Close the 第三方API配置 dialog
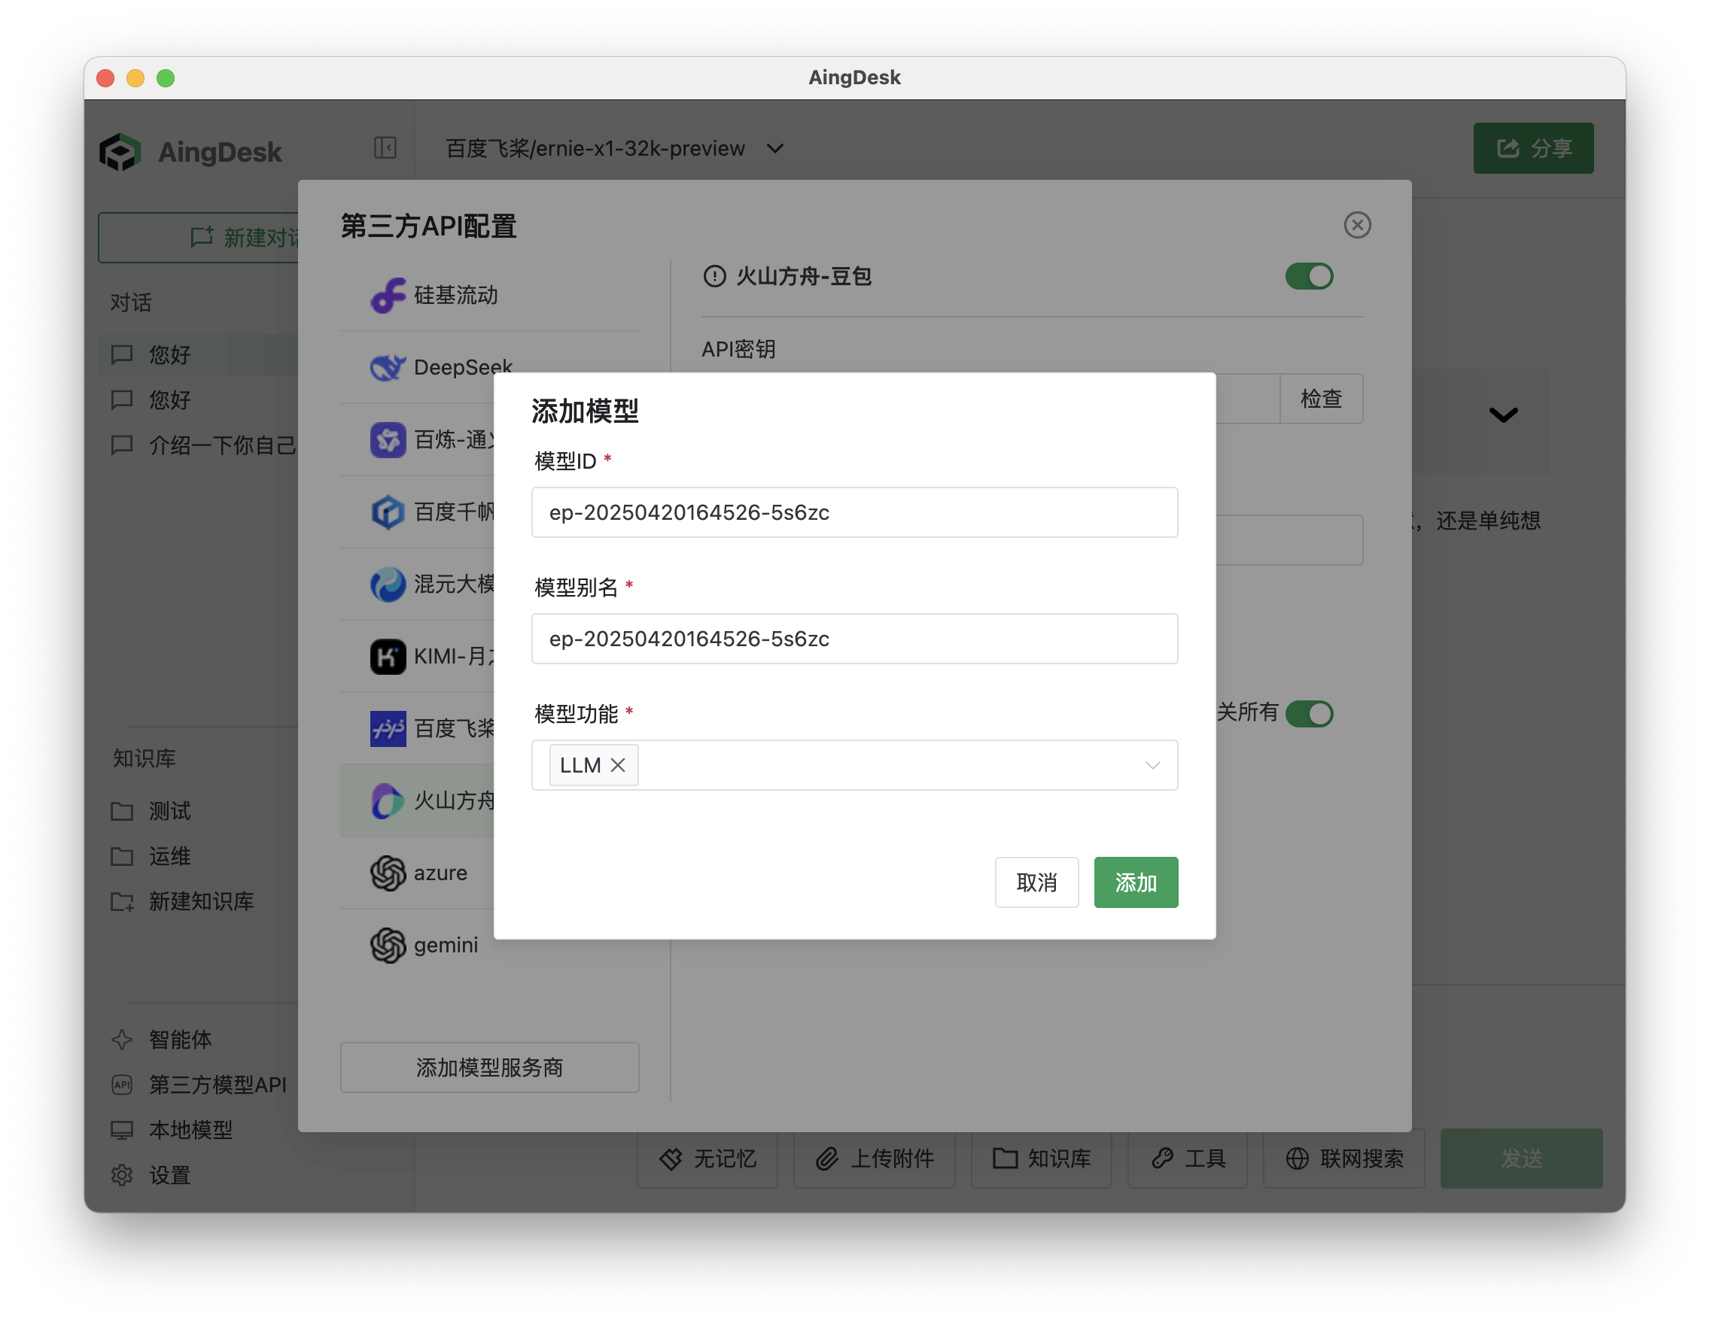Image resolution: width=1710 pixels, height=1324 pixels. [x=1357, y=226]
